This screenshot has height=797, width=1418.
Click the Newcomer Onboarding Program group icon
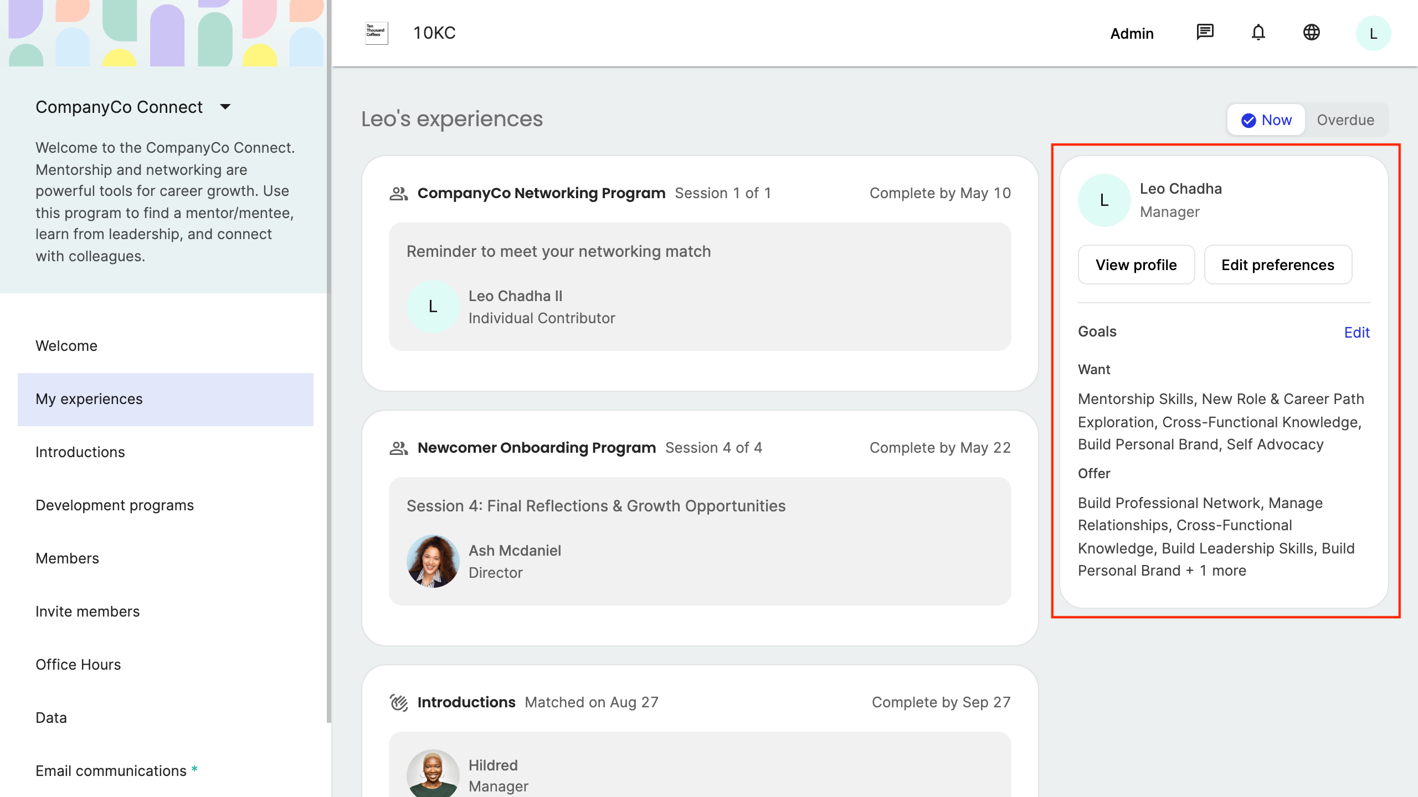399,448
